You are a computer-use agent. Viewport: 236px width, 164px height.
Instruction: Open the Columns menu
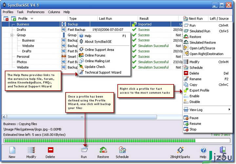[x=54, y=12]
